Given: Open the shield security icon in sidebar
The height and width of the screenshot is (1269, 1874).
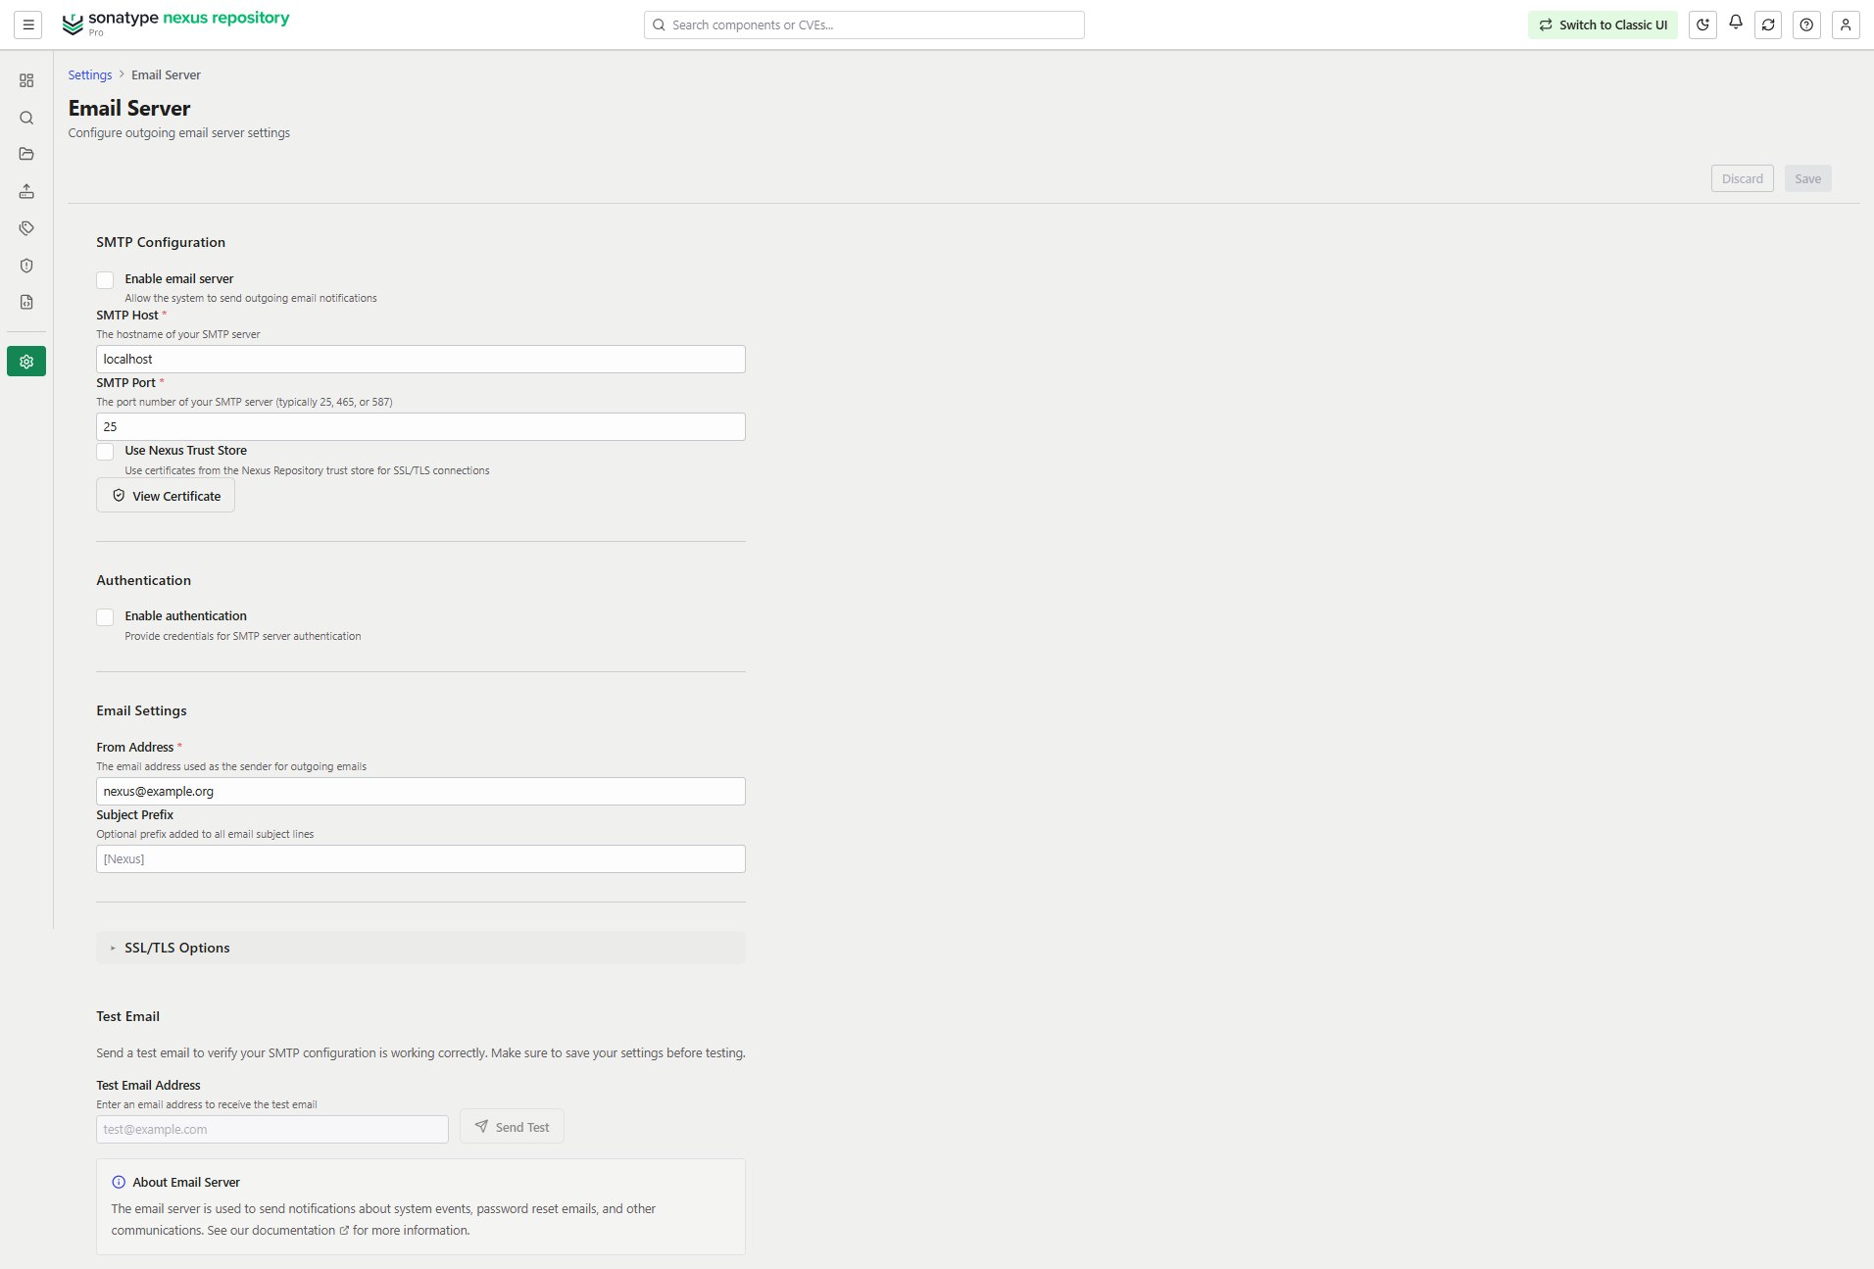Looking at the screenshot, I should click(x=26, y=266).
